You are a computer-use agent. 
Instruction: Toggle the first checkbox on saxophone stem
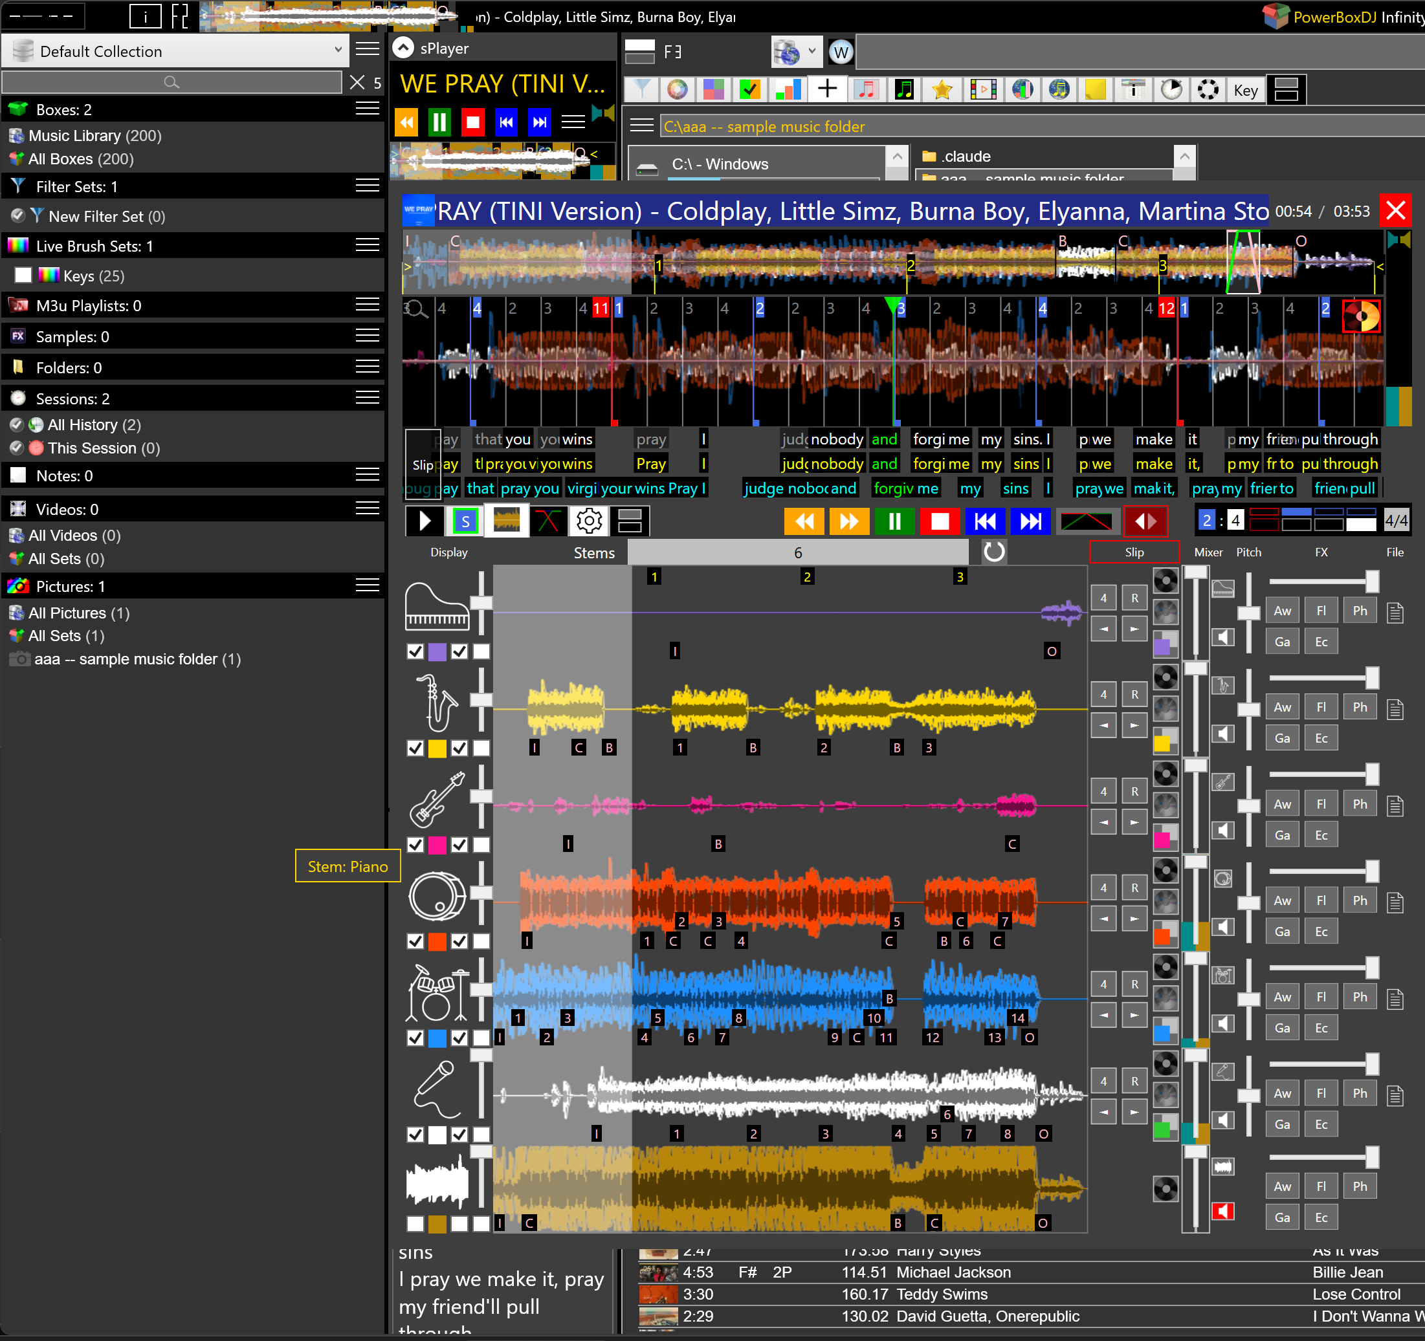[x=415, y=748]
